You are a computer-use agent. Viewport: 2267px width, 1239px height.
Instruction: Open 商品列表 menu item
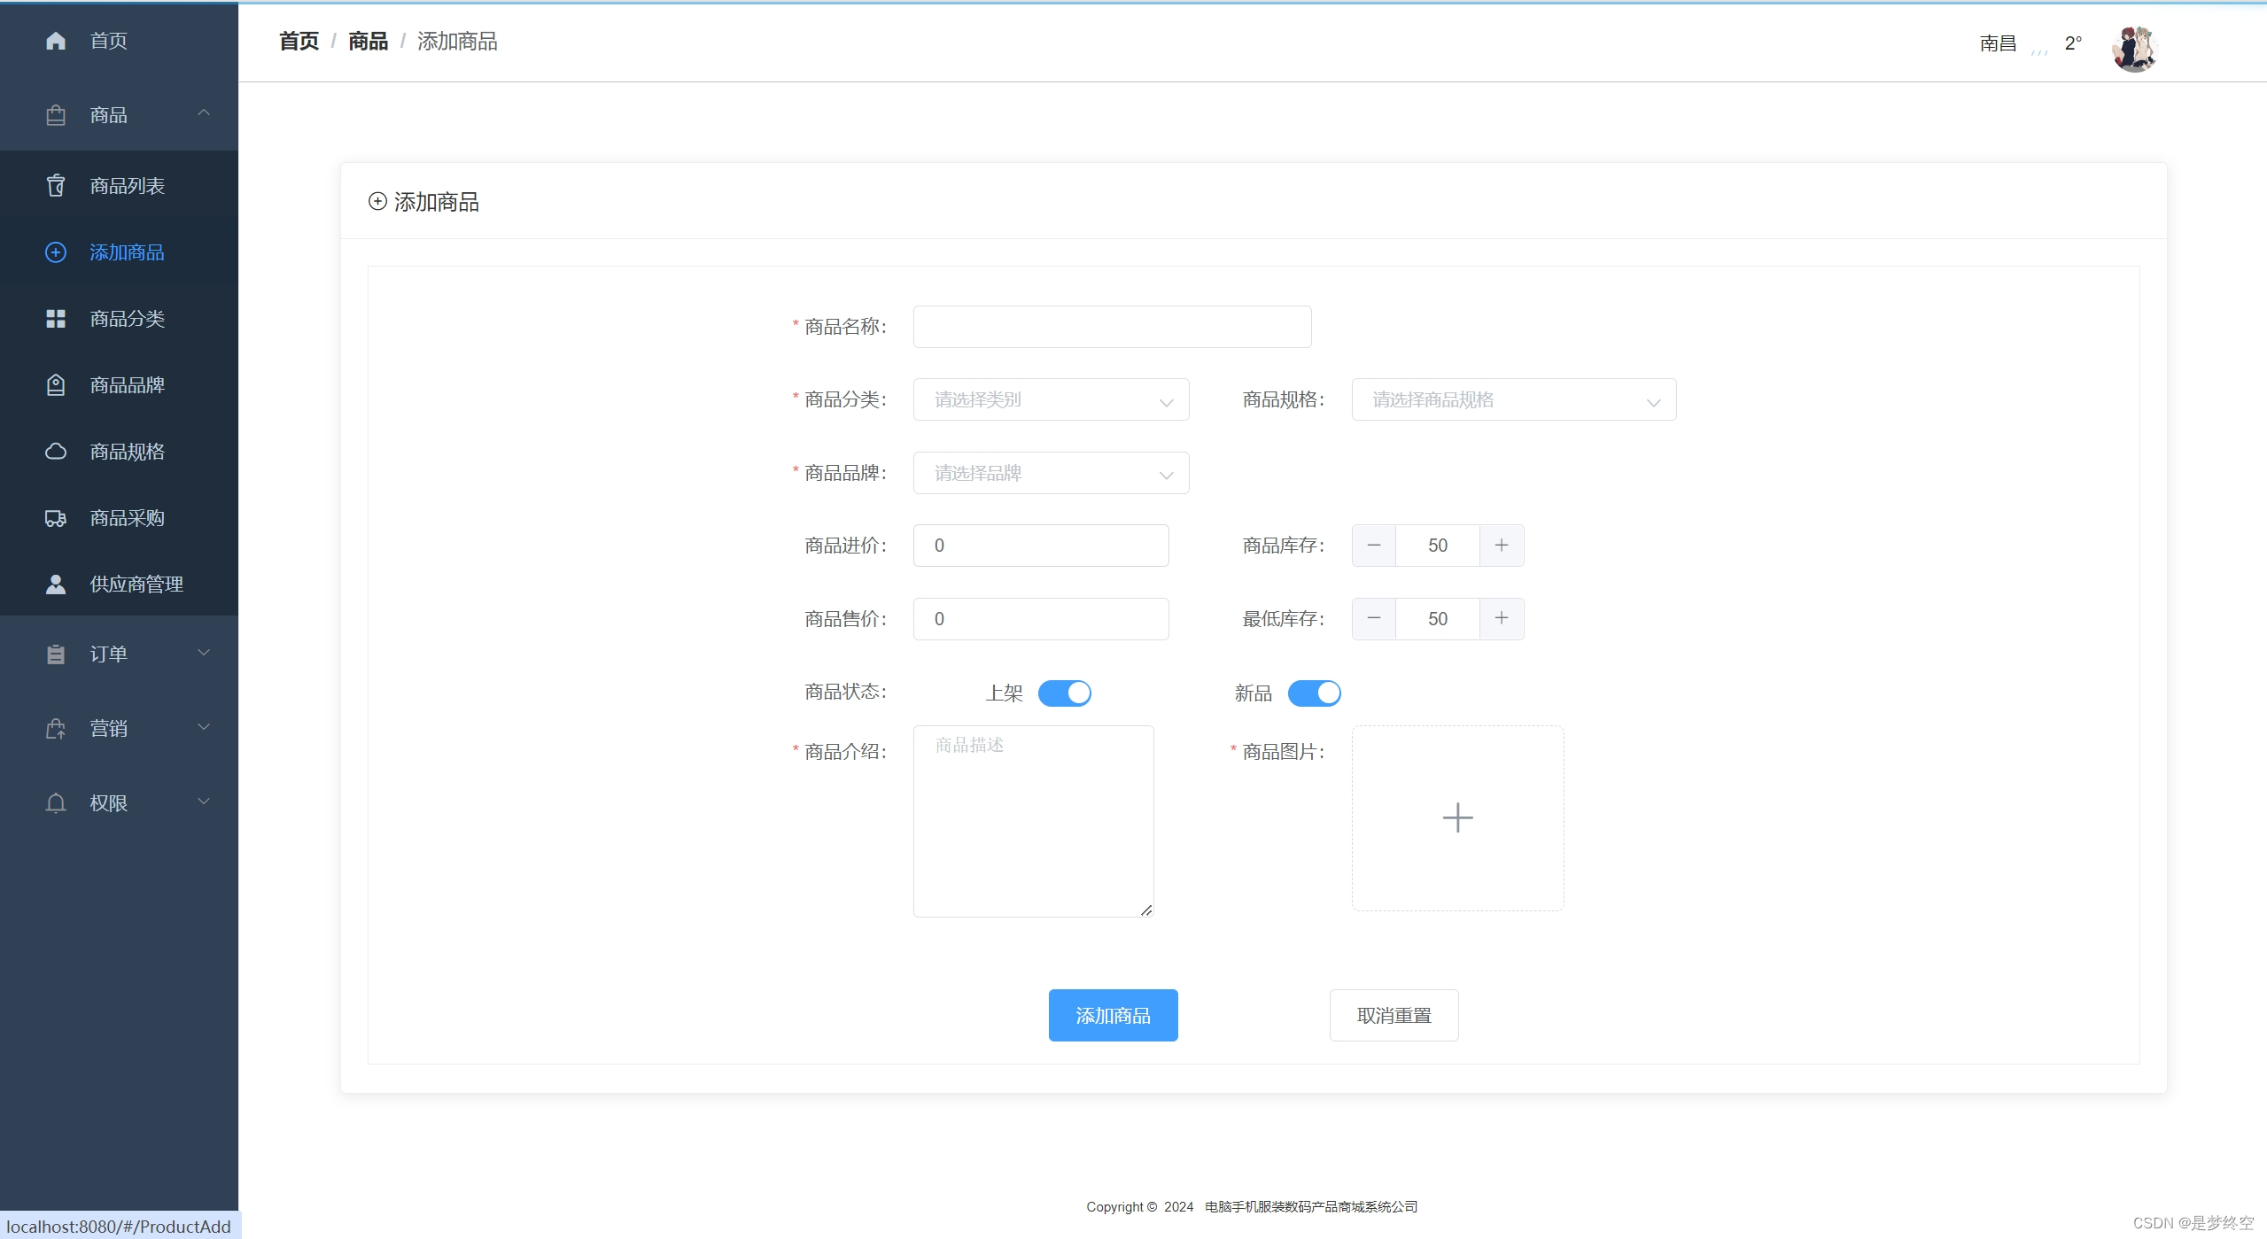coord(119,185)
